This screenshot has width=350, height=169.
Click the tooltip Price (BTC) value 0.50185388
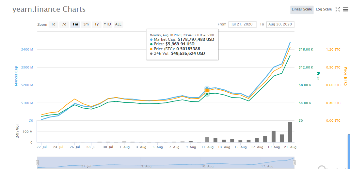click(x=188, y=49)
